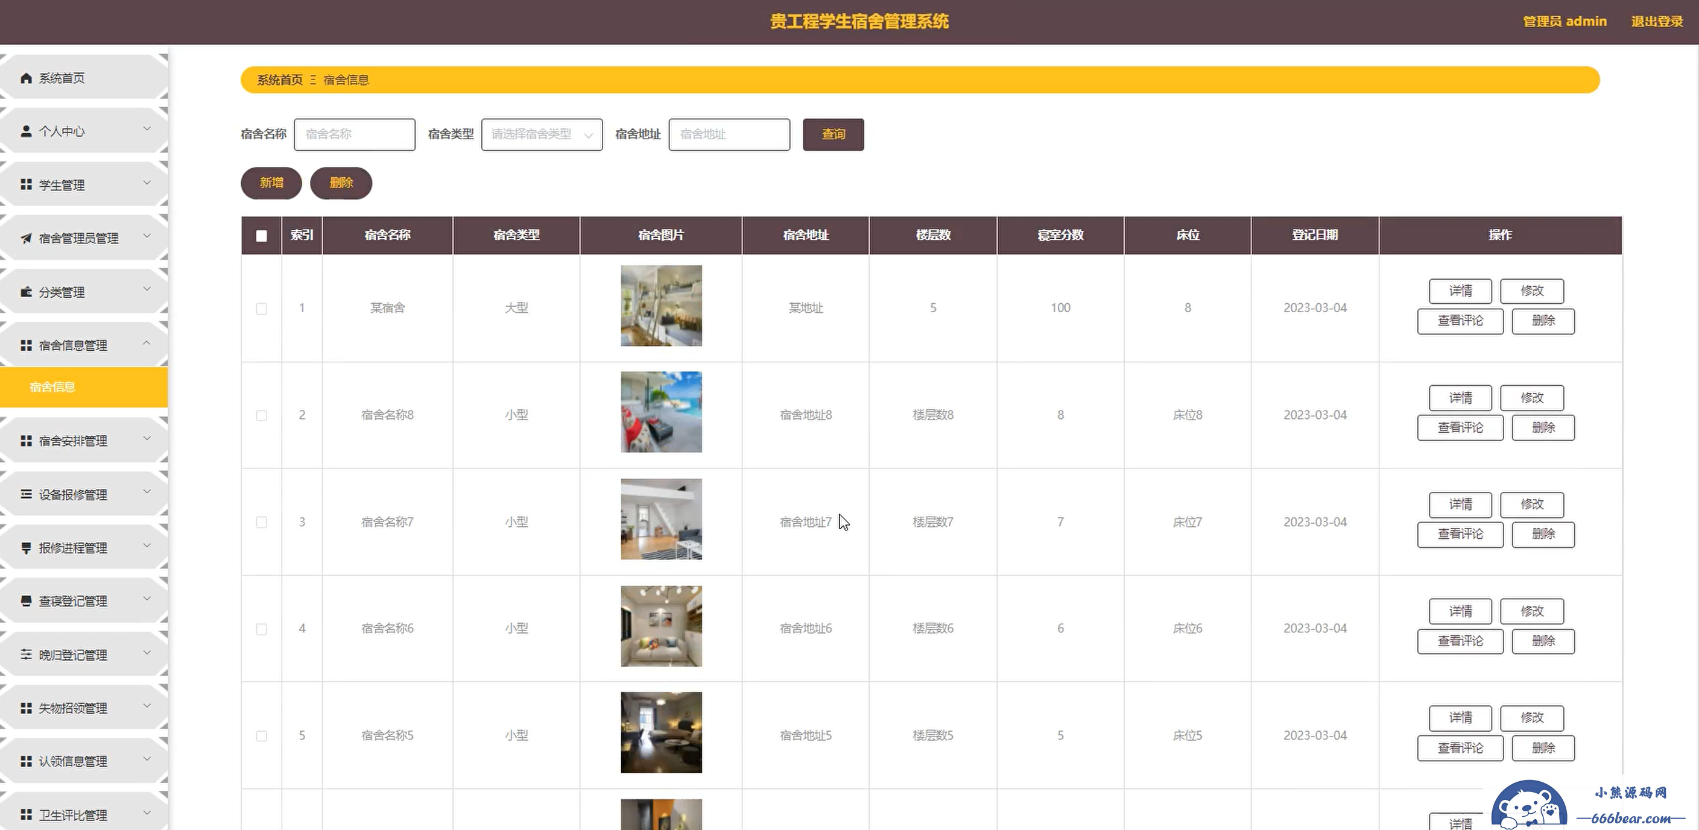This screenshot has width=1699, height=830.
Task: Click 退出登录 in the top bar
Action: [1657, 22]
